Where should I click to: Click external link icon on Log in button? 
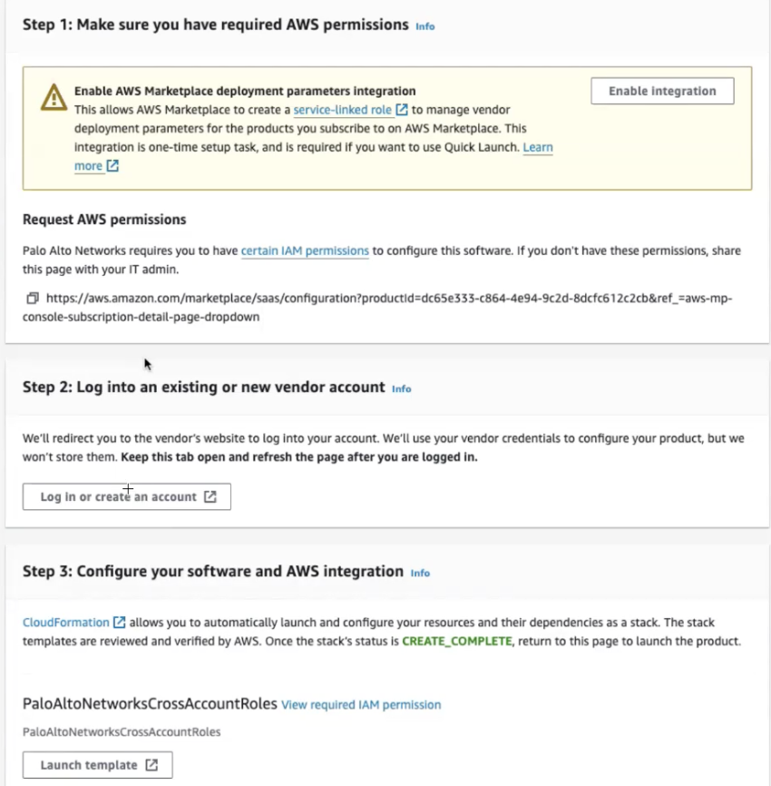210,496
